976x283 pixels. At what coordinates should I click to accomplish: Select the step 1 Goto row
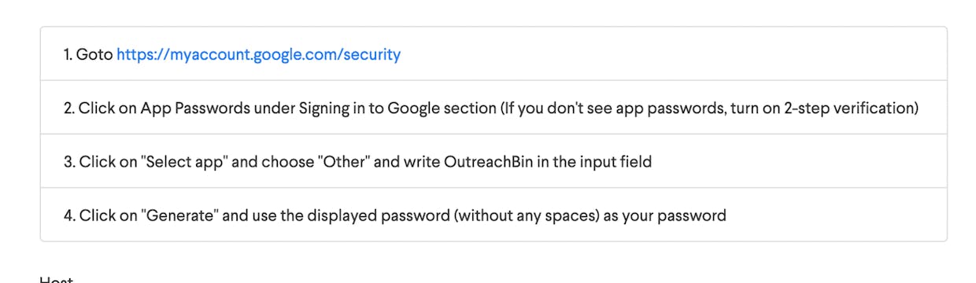coord(494,54)
